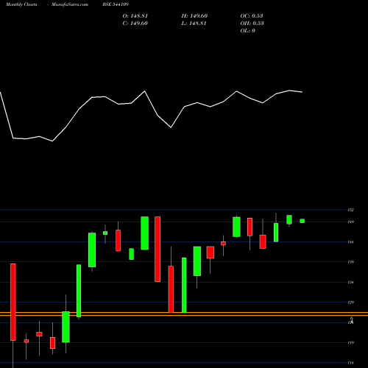Viewport: 368px width, 368px height.
Task: Click the 'O: 148.81' open value
Action: point(135,16)
